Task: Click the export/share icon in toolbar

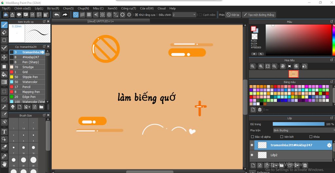Action: [12, 15]
